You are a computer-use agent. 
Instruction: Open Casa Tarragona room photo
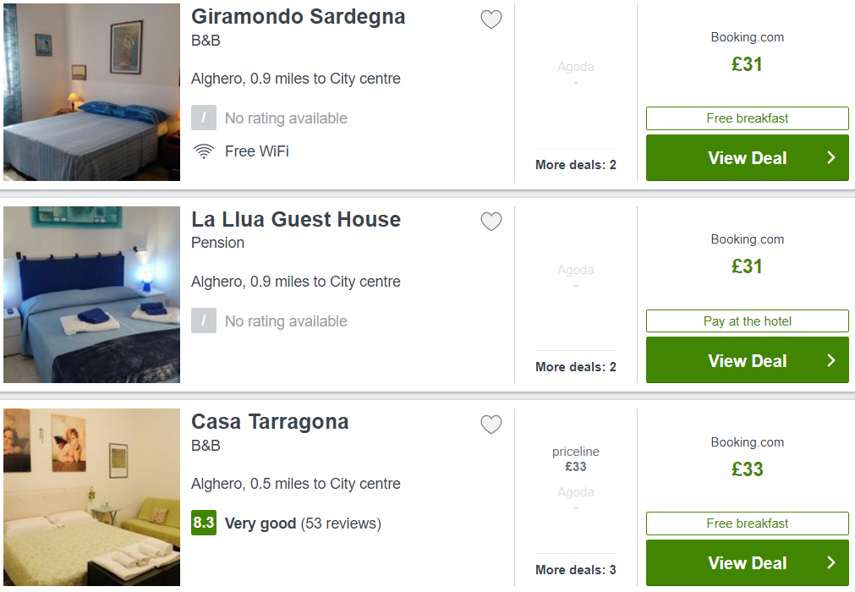pyautogui.click(x=91, y=497)
